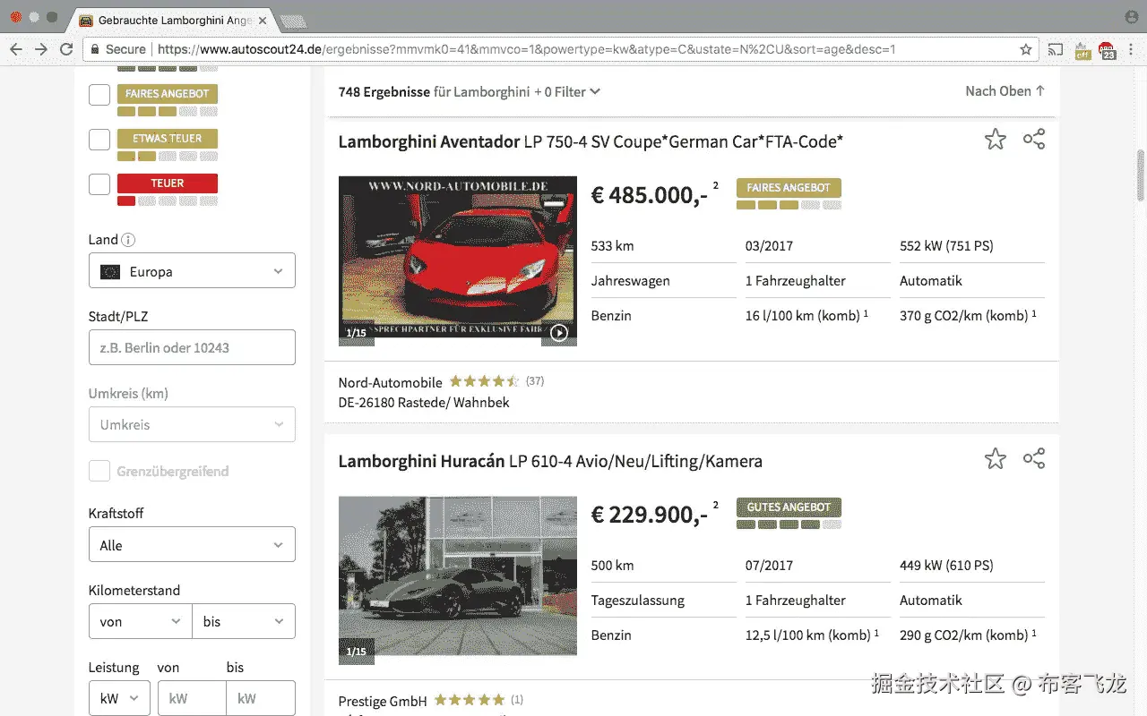Click Nach Oben link
The height and width of the screenshot is (716, 1147).
coord(1005,90)
